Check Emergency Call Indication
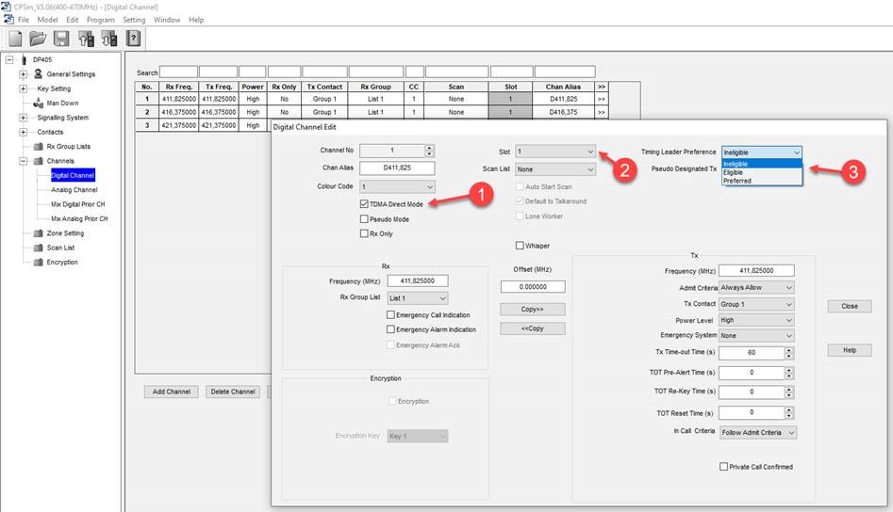This screenshot has height=512, width=893. 390,314
